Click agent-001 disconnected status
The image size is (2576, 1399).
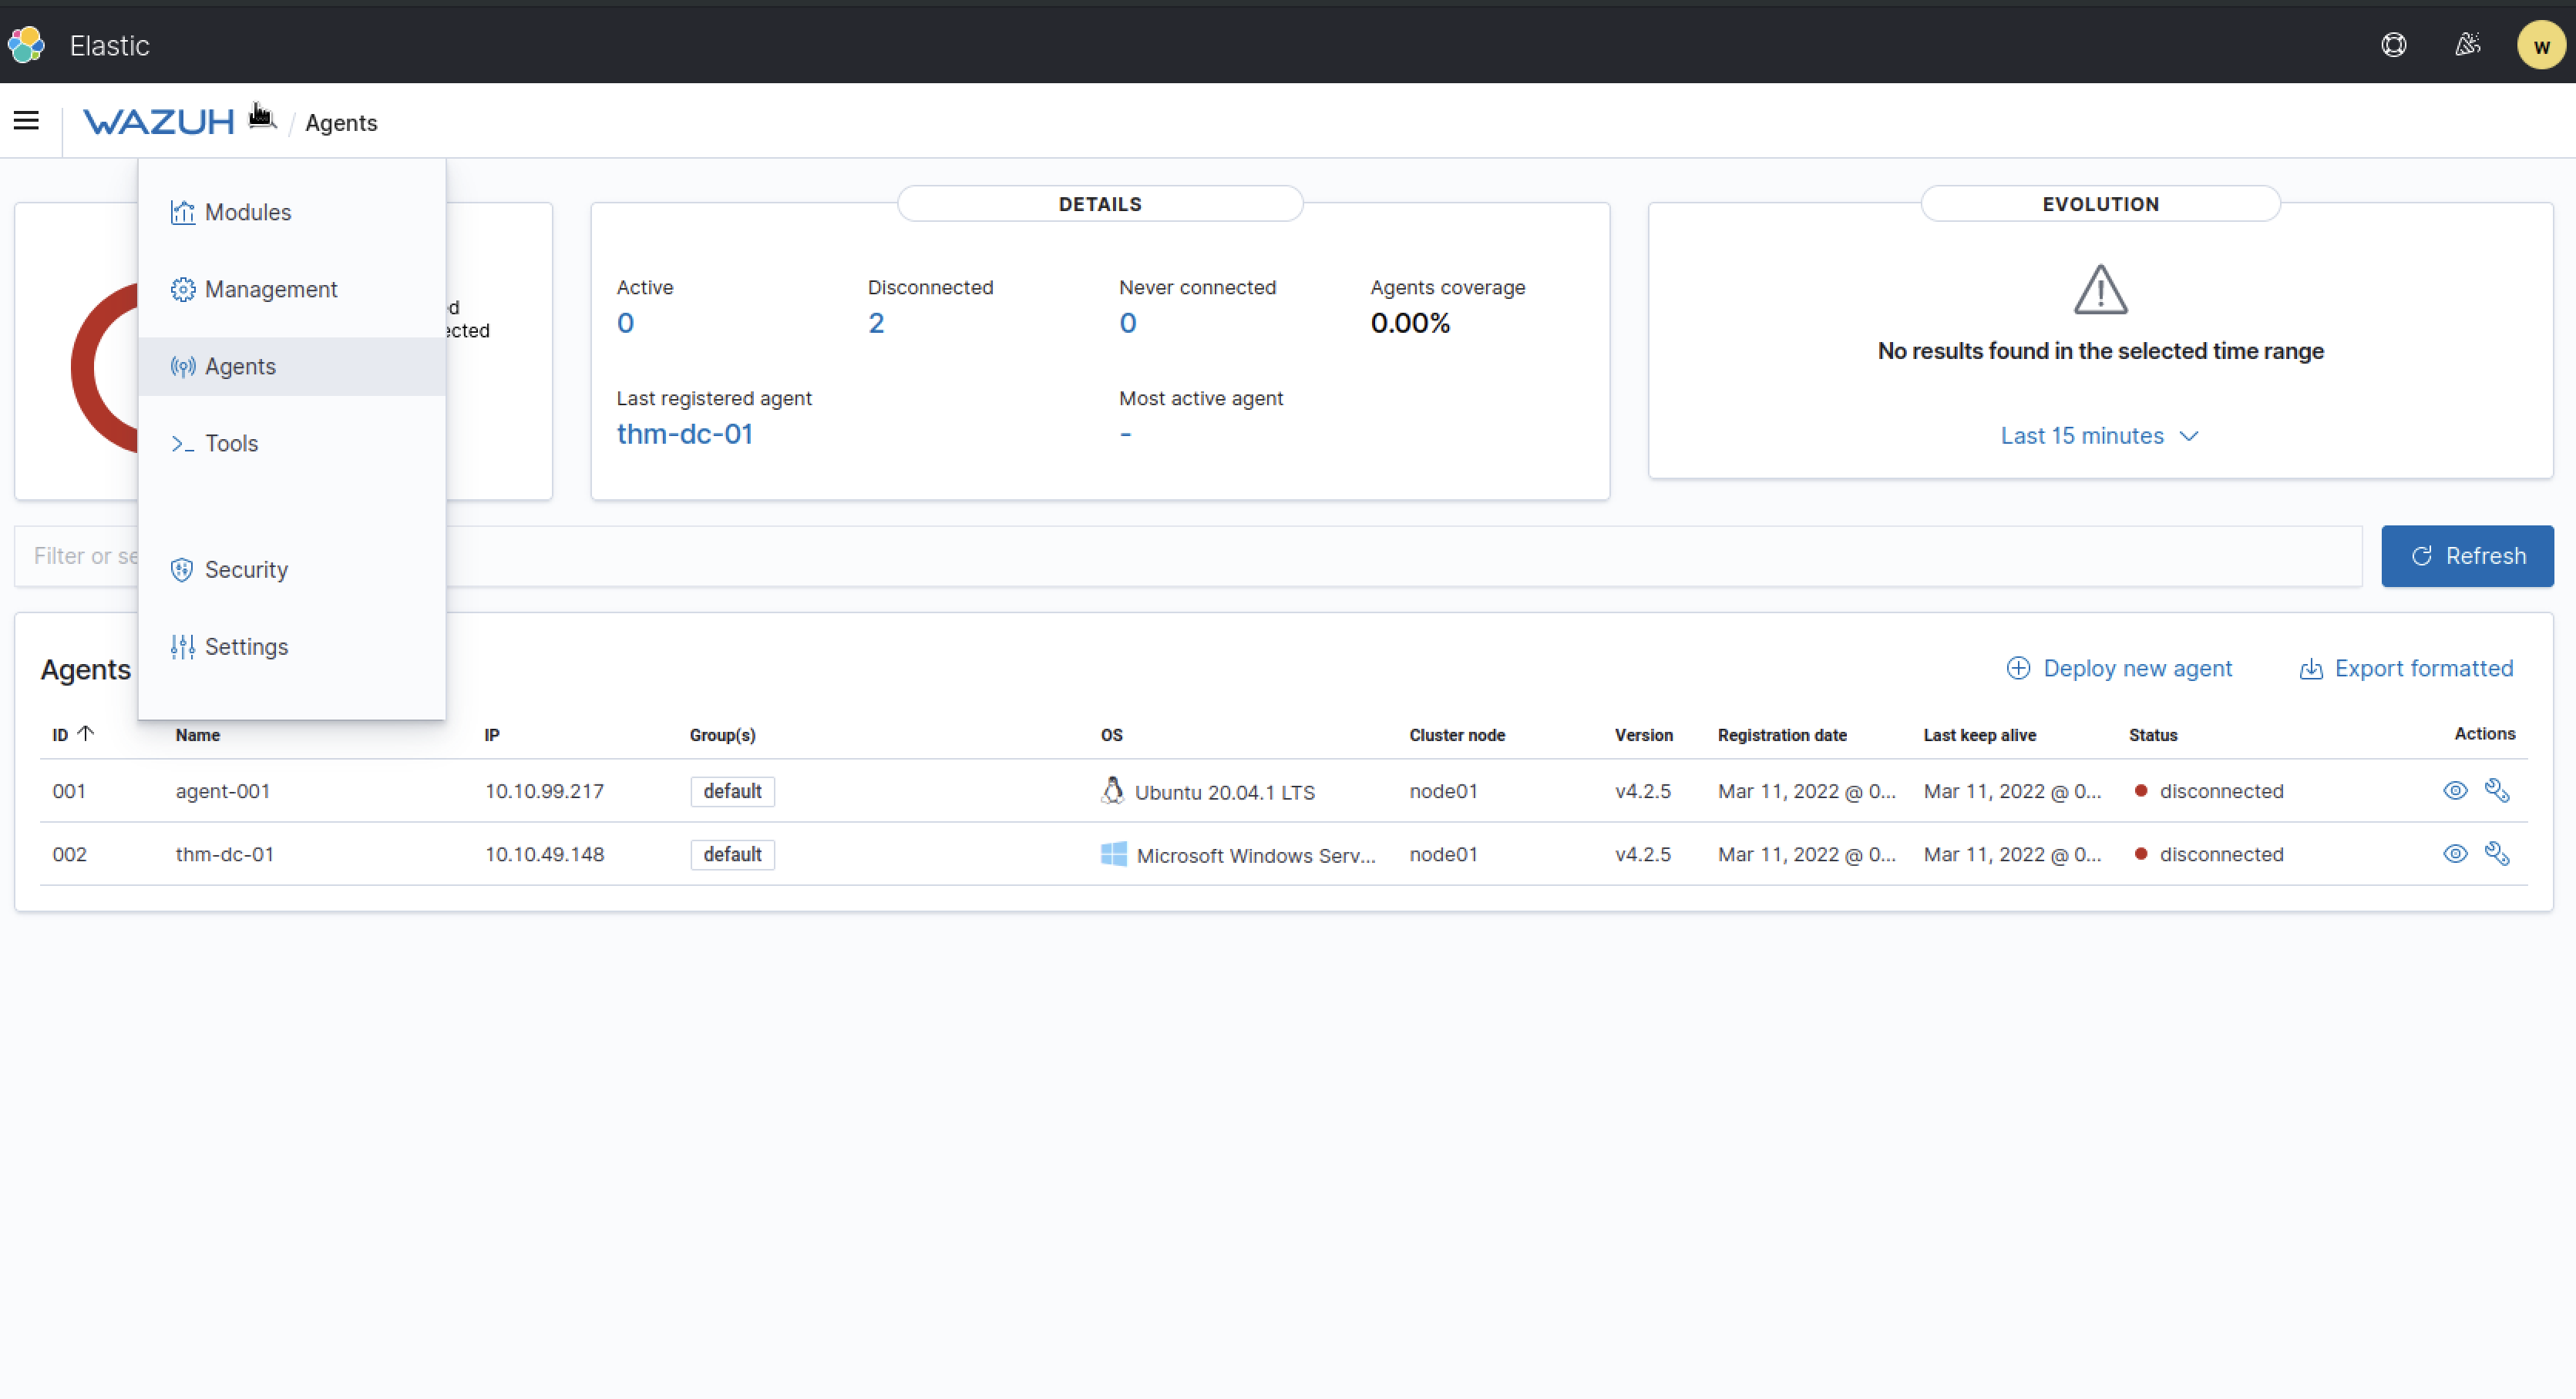click(x=2209, y=790)
